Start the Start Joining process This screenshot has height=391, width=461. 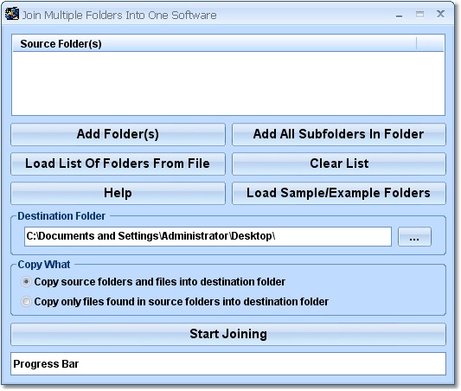tap(228, 334)
